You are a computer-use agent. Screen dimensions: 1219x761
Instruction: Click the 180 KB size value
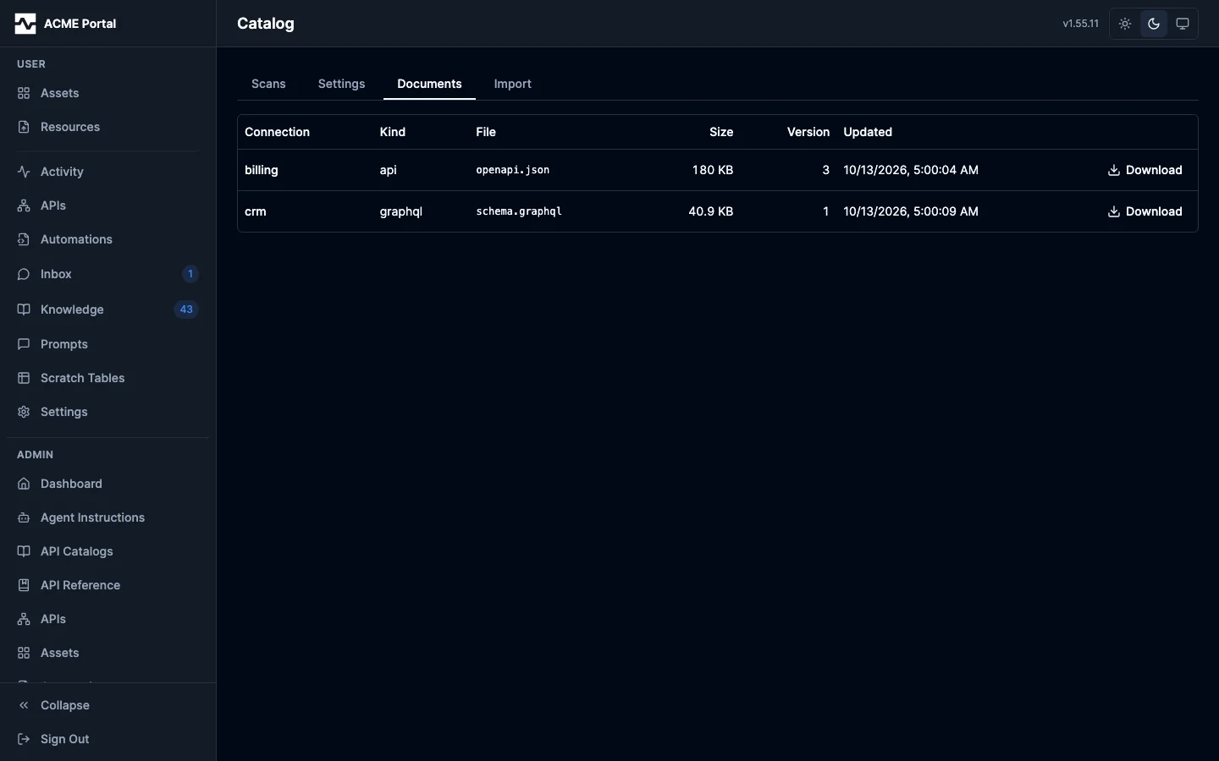[713, 170]
